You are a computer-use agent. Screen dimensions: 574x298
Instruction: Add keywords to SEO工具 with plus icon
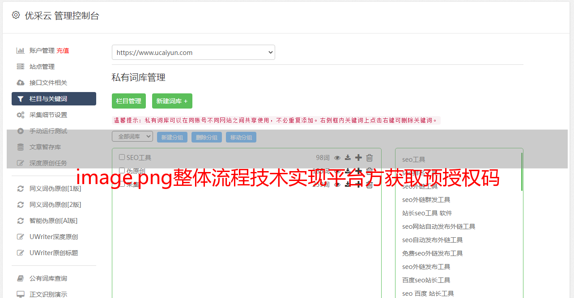358,157
